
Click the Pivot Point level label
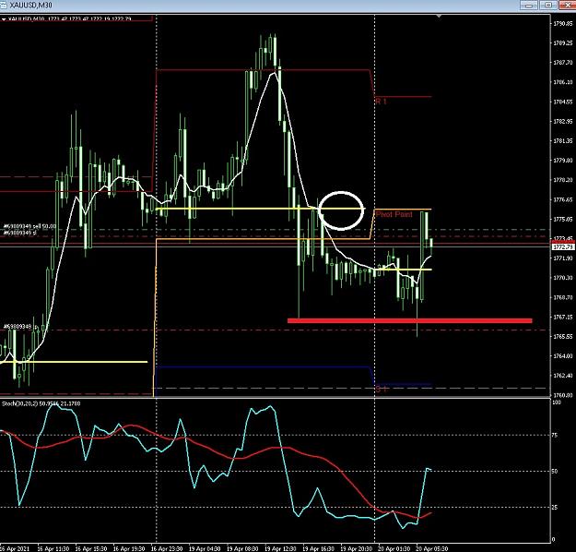click(x=394, y=214)
